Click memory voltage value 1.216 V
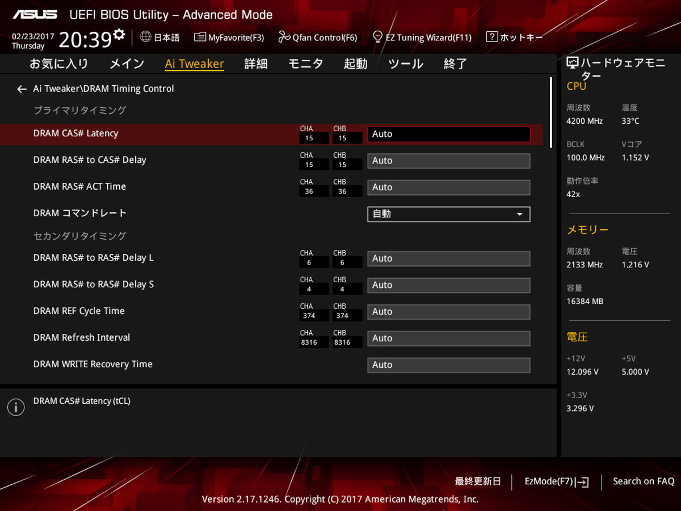Viewport: 681px width, 511px height. tap(636, 265)
